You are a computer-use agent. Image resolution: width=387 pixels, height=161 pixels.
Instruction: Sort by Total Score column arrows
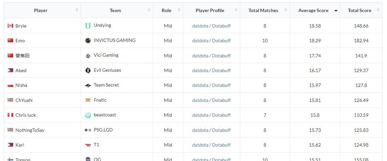(x=378, y=10)
